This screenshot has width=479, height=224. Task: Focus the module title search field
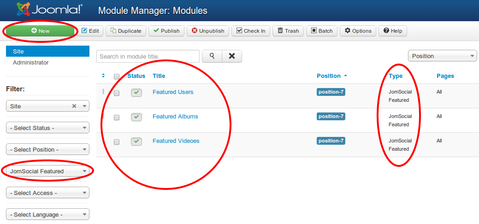pos(148,56)
